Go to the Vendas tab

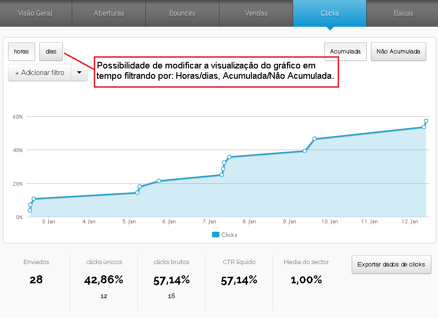(x=256, y=13)
